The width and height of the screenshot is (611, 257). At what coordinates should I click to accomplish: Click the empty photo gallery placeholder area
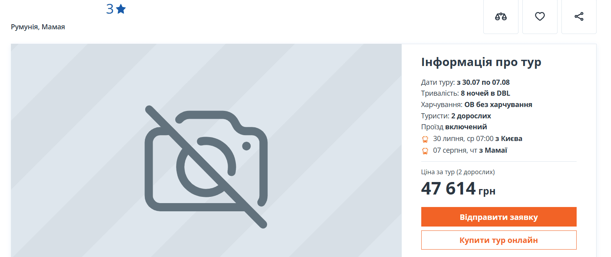[206, 150]
